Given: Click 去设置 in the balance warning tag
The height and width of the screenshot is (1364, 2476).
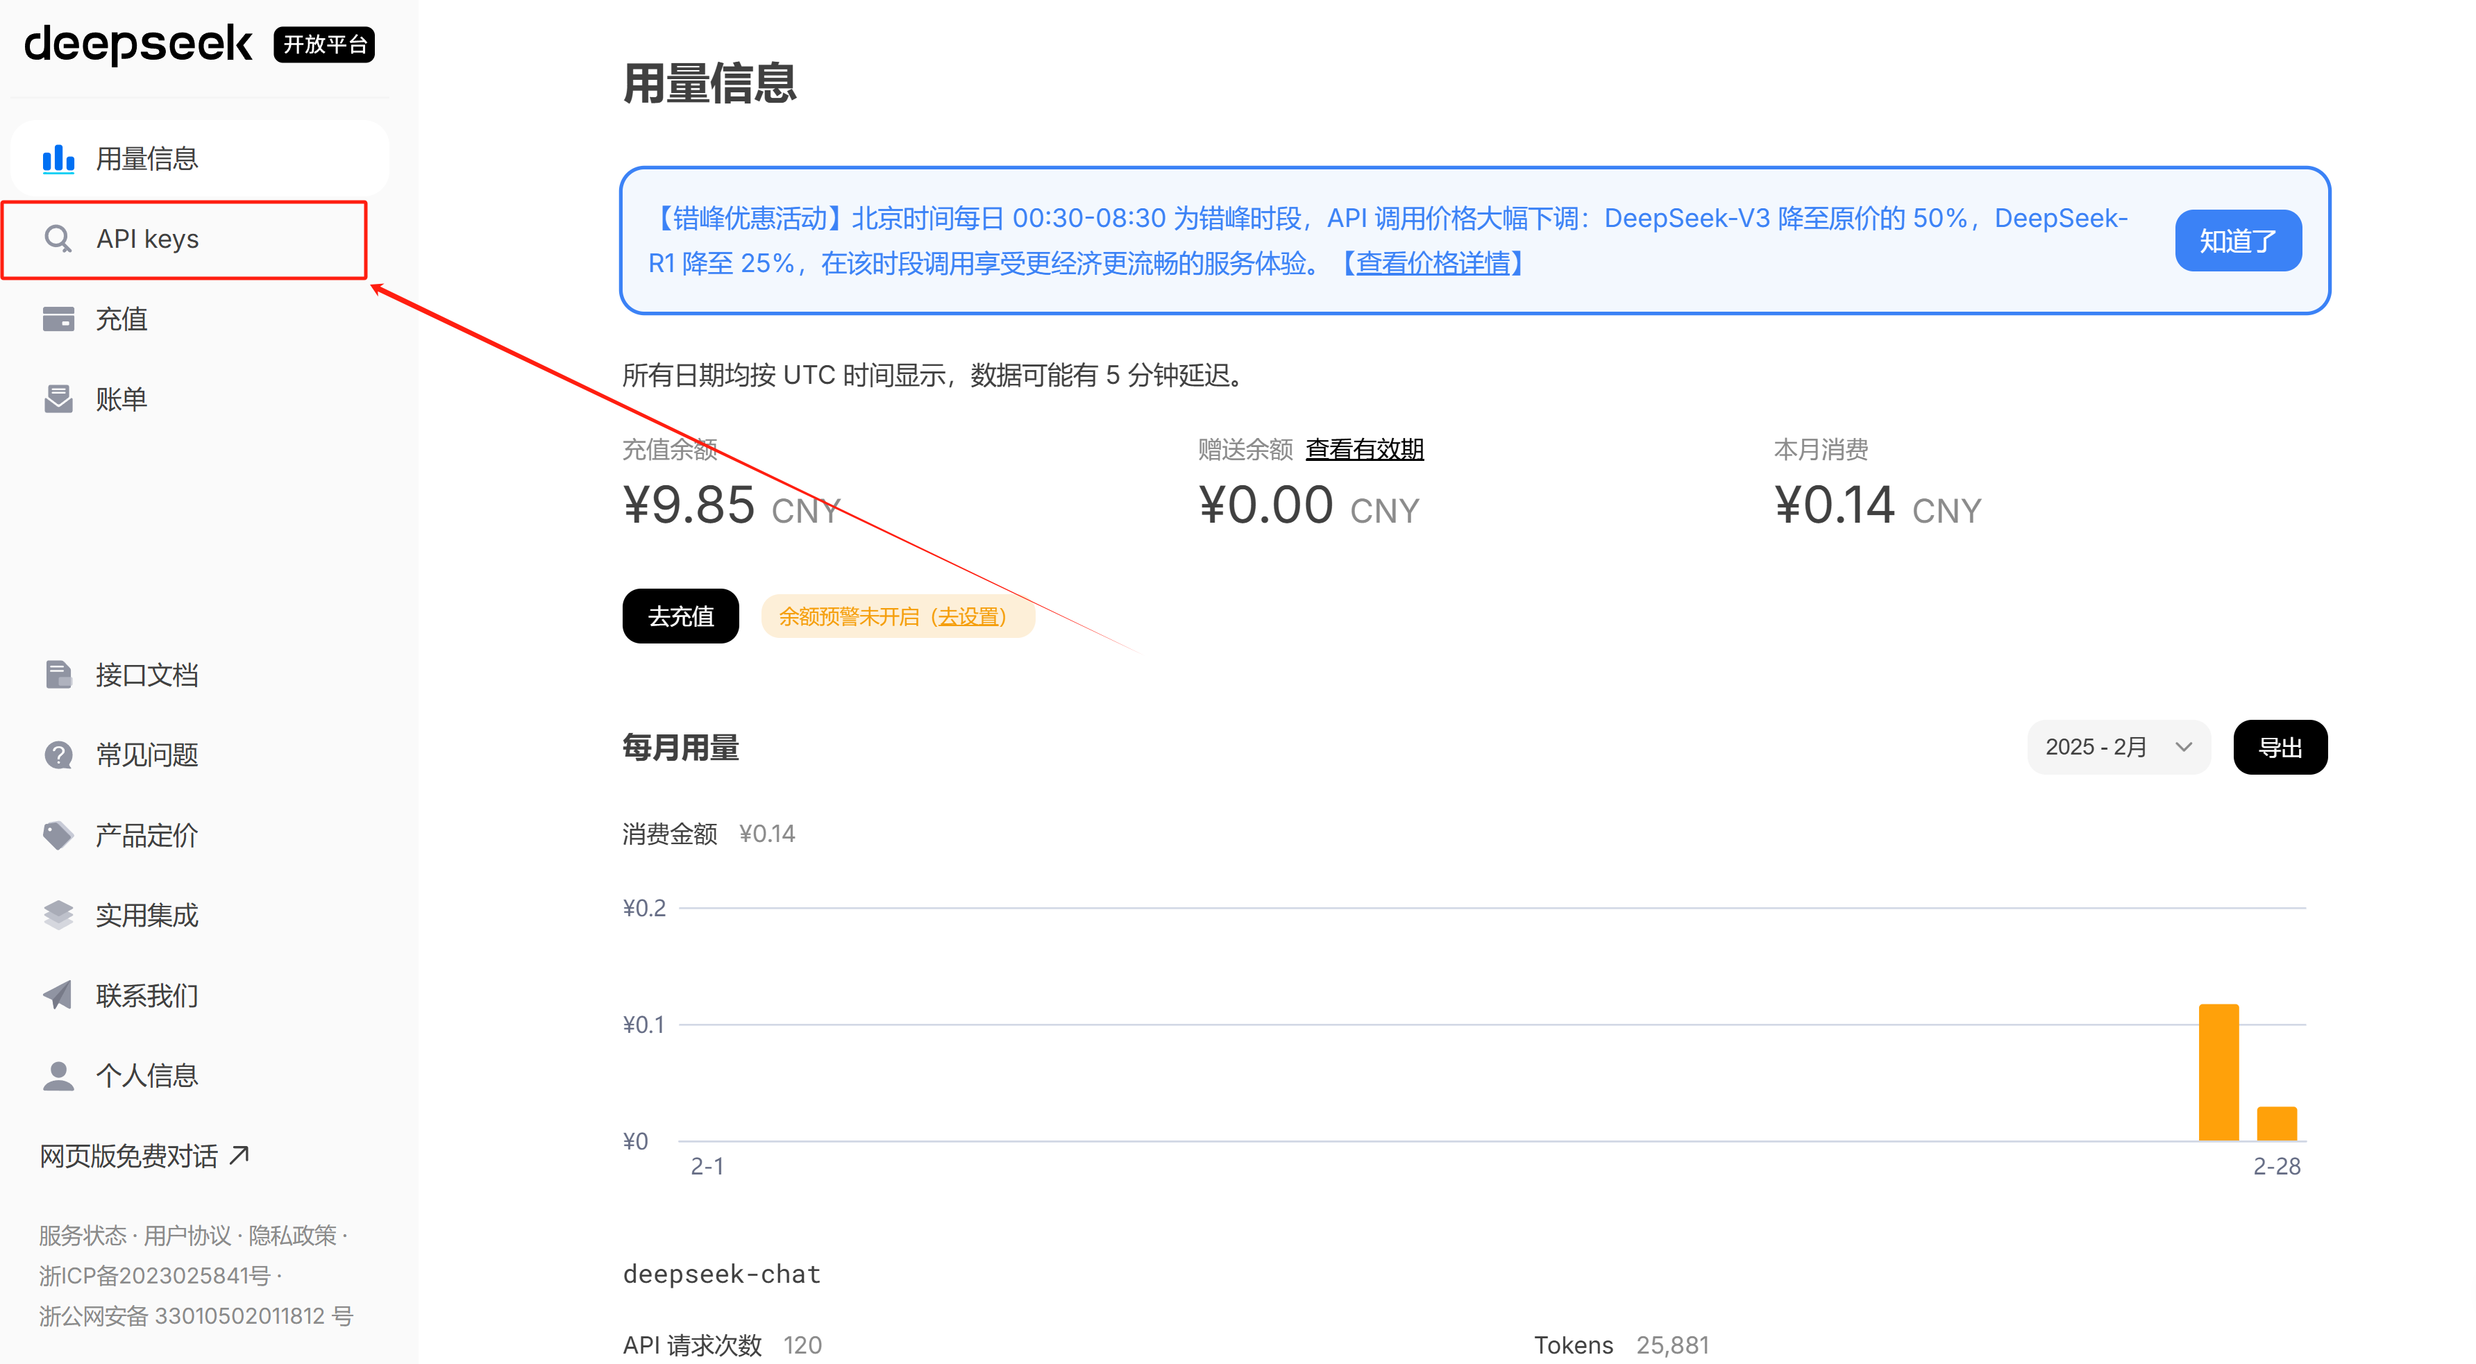Looking at the screenshot, I should (967, 616).
